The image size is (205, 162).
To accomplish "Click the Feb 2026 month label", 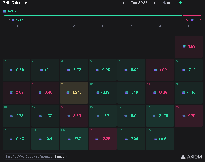I will tap(139, 3).
